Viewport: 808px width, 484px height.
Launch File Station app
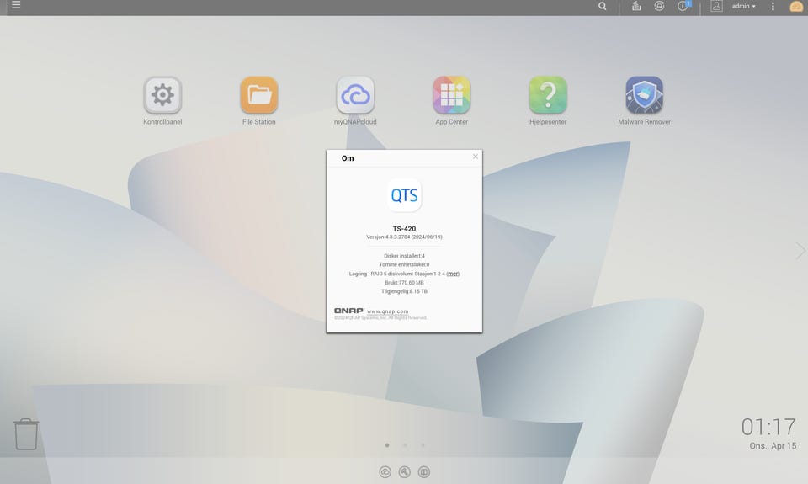point(258,95)
